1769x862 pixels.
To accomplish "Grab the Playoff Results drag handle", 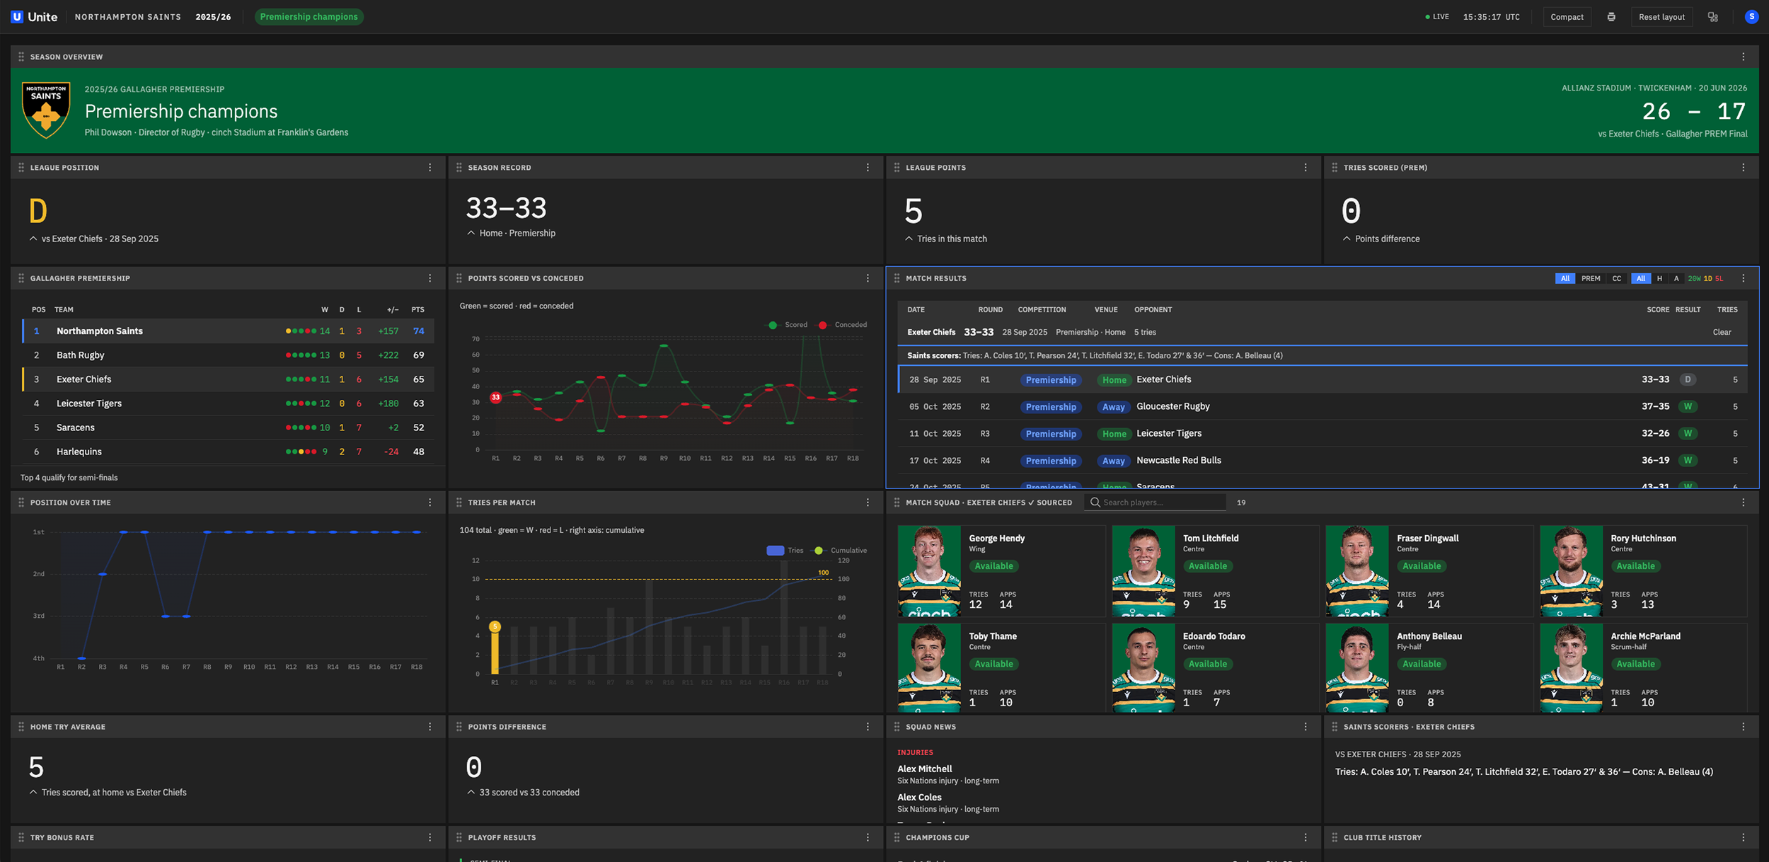I will tap(459, 837).
